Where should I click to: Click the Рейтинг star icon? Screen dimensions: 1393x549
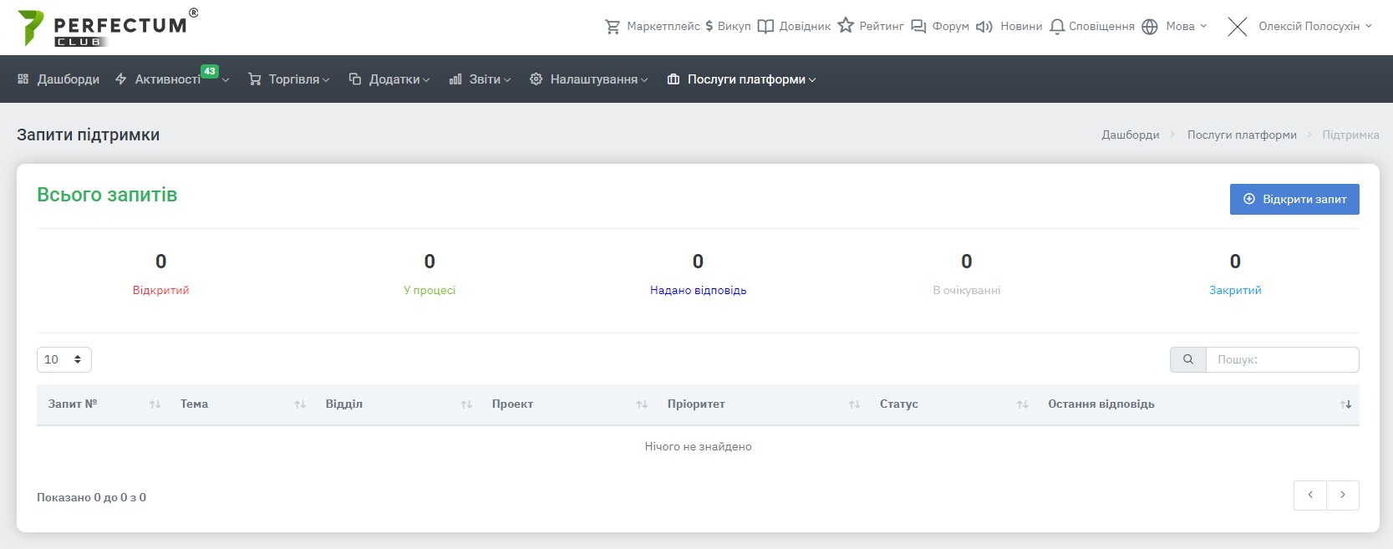[846, 26]
